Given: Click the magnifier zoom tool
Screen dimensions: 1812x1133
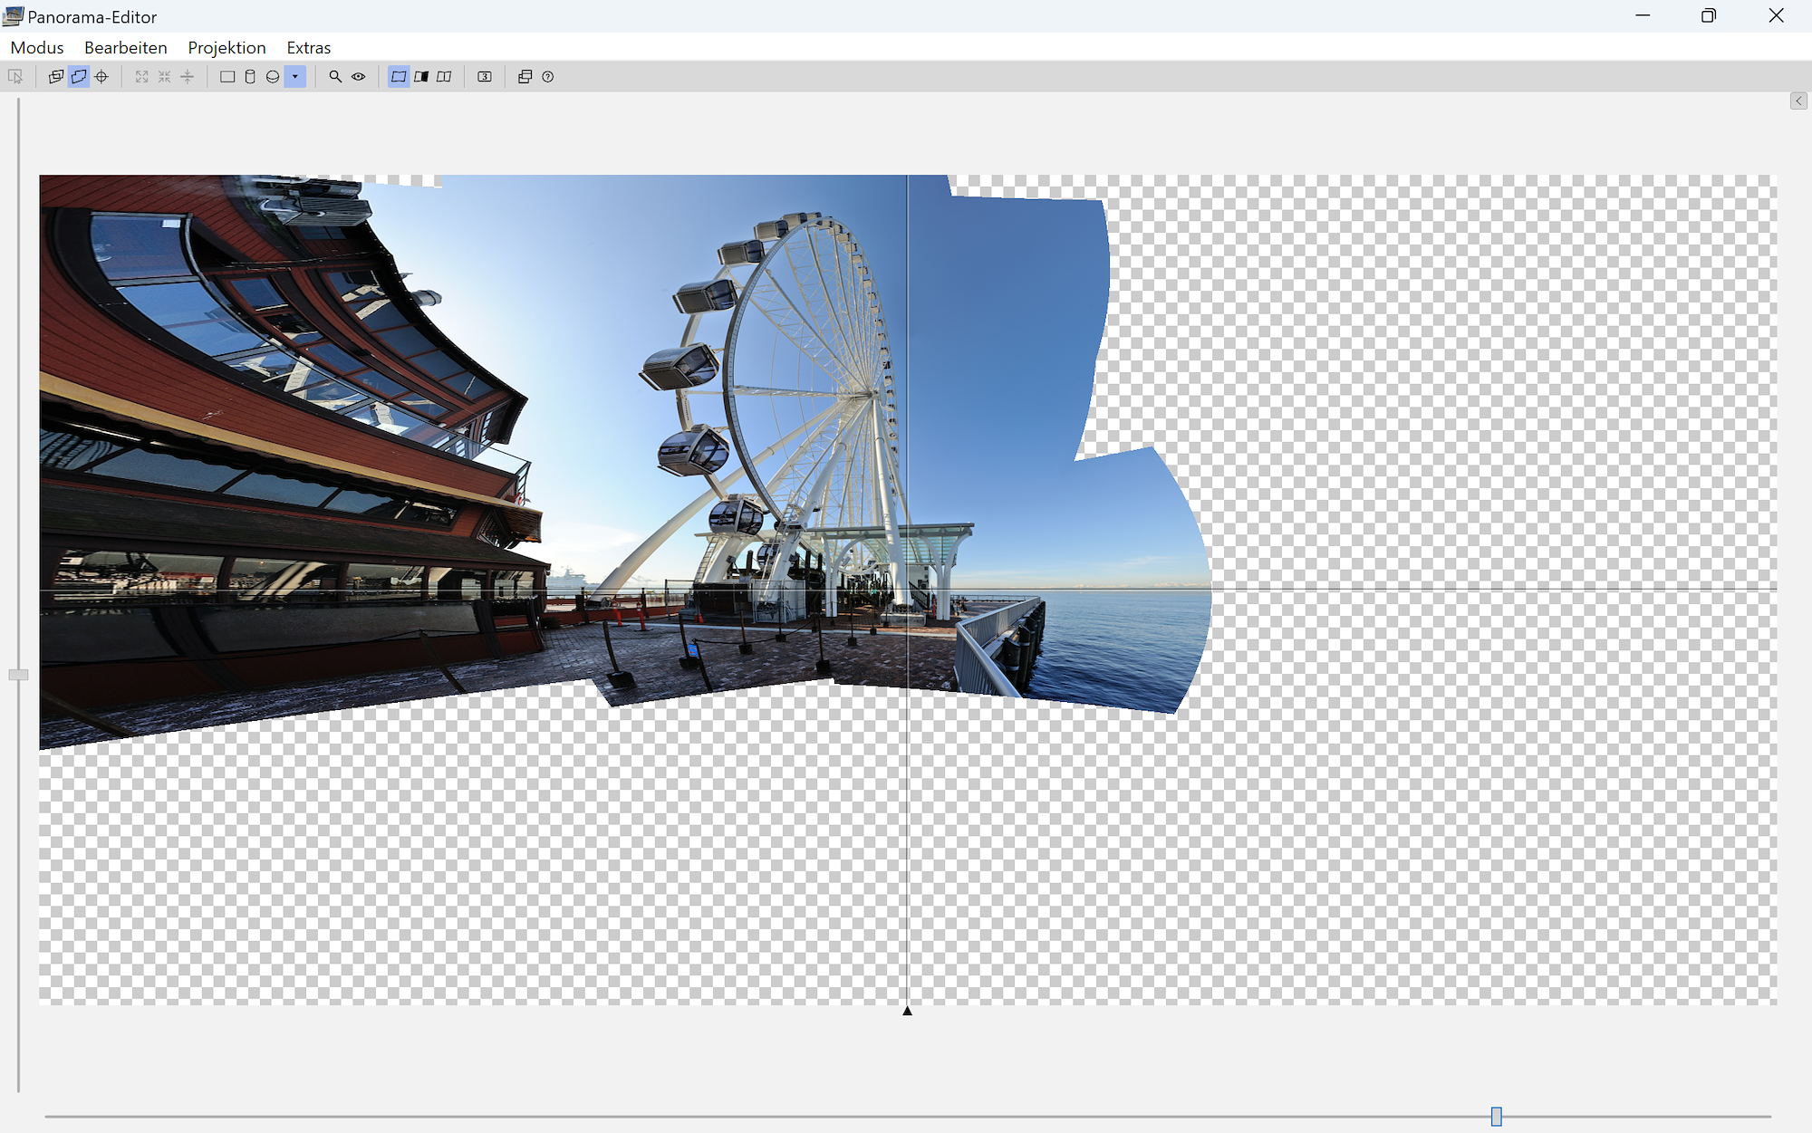Looking at the screenshot, I should (335, 77).
